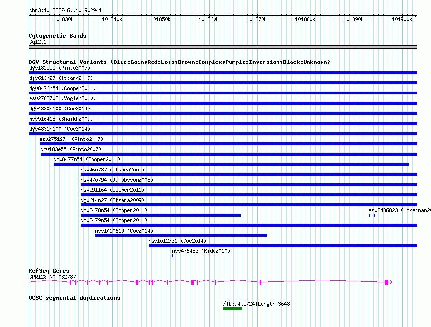
Task: Select esv2436823 (McKernan) label
Action: click(x=400, y=210)
